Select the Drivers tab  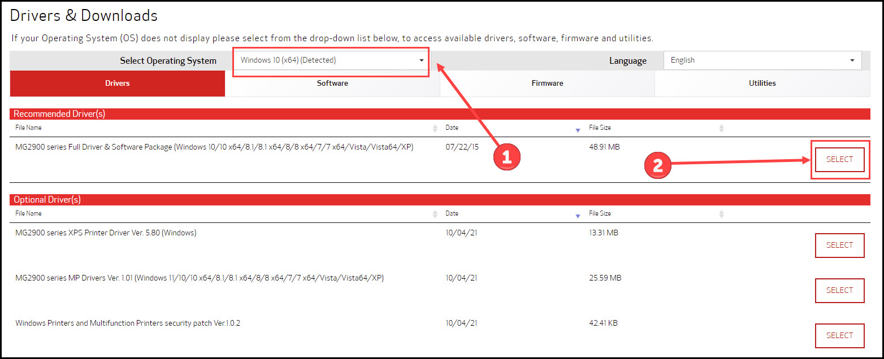click(x=118, y=84)
